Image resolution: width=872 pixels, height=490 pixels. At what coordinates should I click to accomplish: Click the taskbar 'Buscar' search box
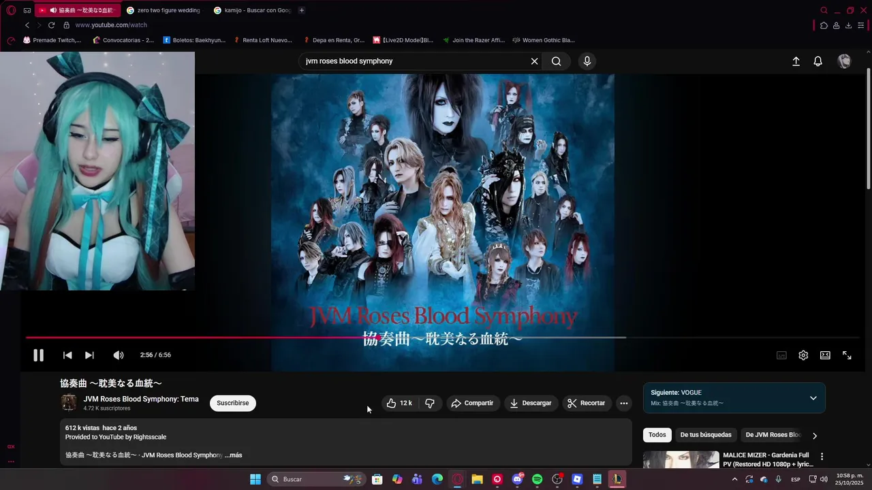pyautogui.click(x=316, y=479)
